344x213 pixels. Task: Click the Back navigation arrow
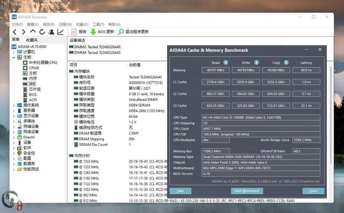(x=15, y=32)
